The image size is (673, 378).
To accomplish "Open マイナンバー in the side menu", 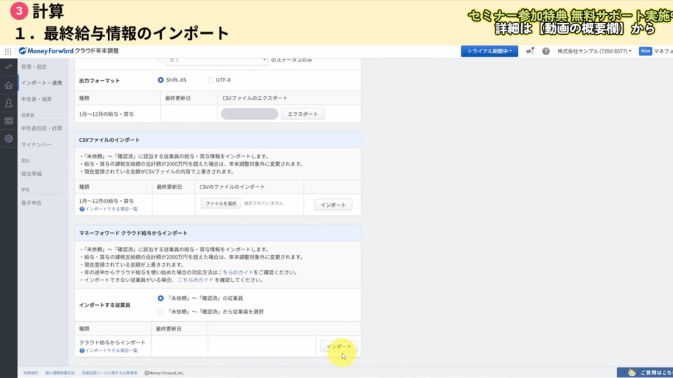I will [36, 144].
